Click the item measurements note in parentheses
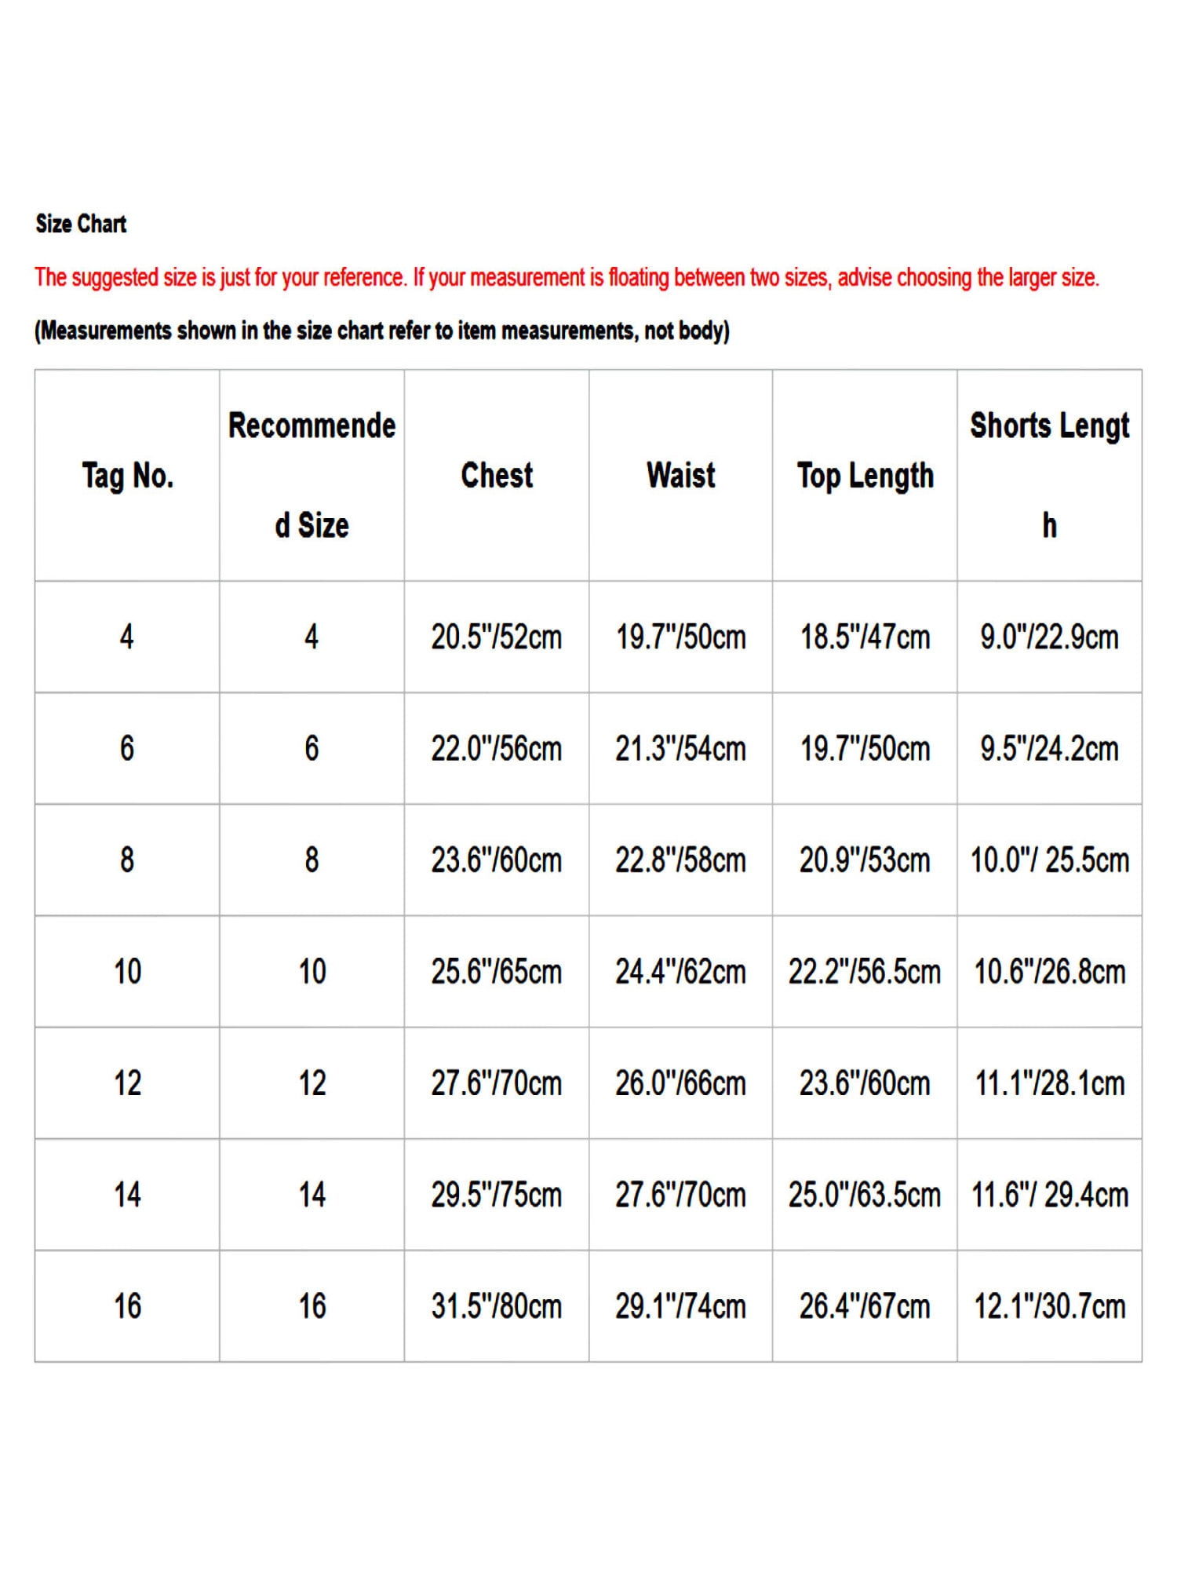The image size is (1177, 1570). point(382,331)
